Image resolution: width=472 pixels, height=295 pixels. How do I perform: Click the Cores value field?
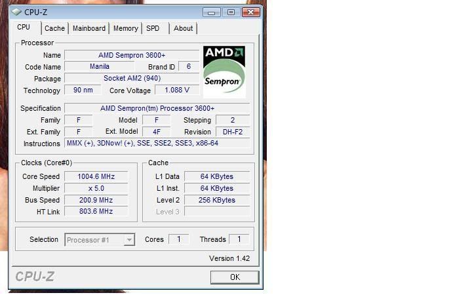[x=179, y=239]
